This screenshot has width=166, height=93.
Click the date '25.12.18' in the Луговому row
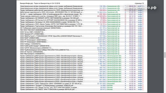tap(132, 22)
